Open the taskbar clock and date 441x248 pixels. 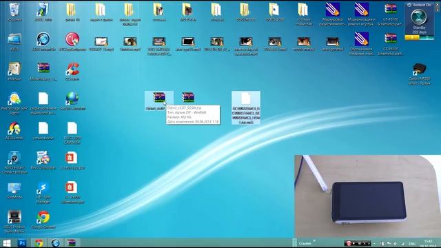click(428, 243)
